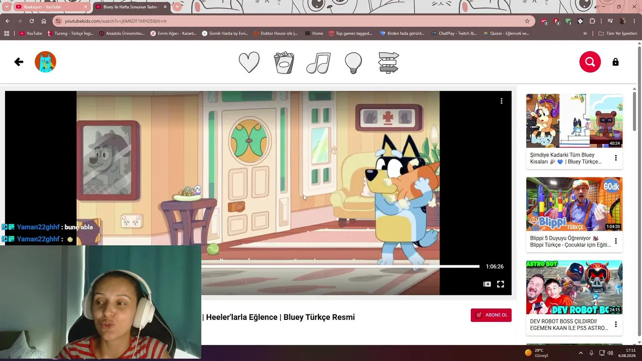Open the popcorn shows category
This screenshot has width=642, height=361.
click(284, 63)
